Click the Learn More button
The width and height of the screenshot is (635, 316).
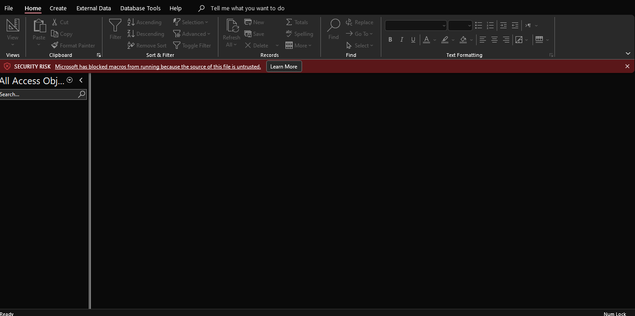(284, 66)
